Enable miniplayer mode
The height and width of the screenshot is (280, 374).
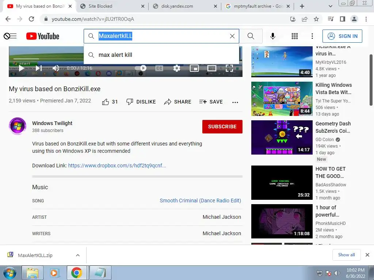point(194,68)
